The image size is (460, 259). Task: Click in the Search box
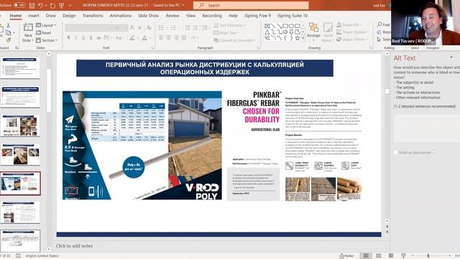click(x=251, y=5)
